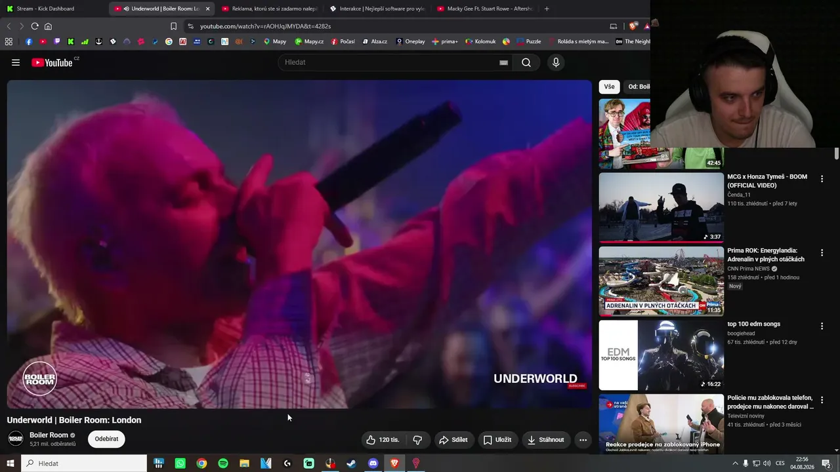The image size is (840, 472).
Task: Open File Explorer from the taskbar
Action: [244, 463]
